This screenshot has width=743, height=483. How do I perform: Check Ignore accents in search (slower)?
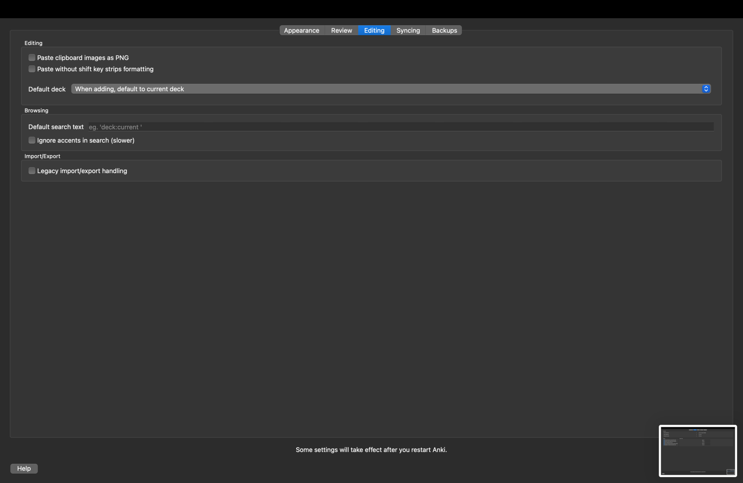(x=32, y=140)
